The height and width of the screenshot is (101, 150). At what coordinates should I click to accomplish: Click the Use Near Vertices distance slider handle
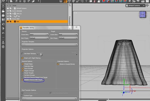click(41, 55)
